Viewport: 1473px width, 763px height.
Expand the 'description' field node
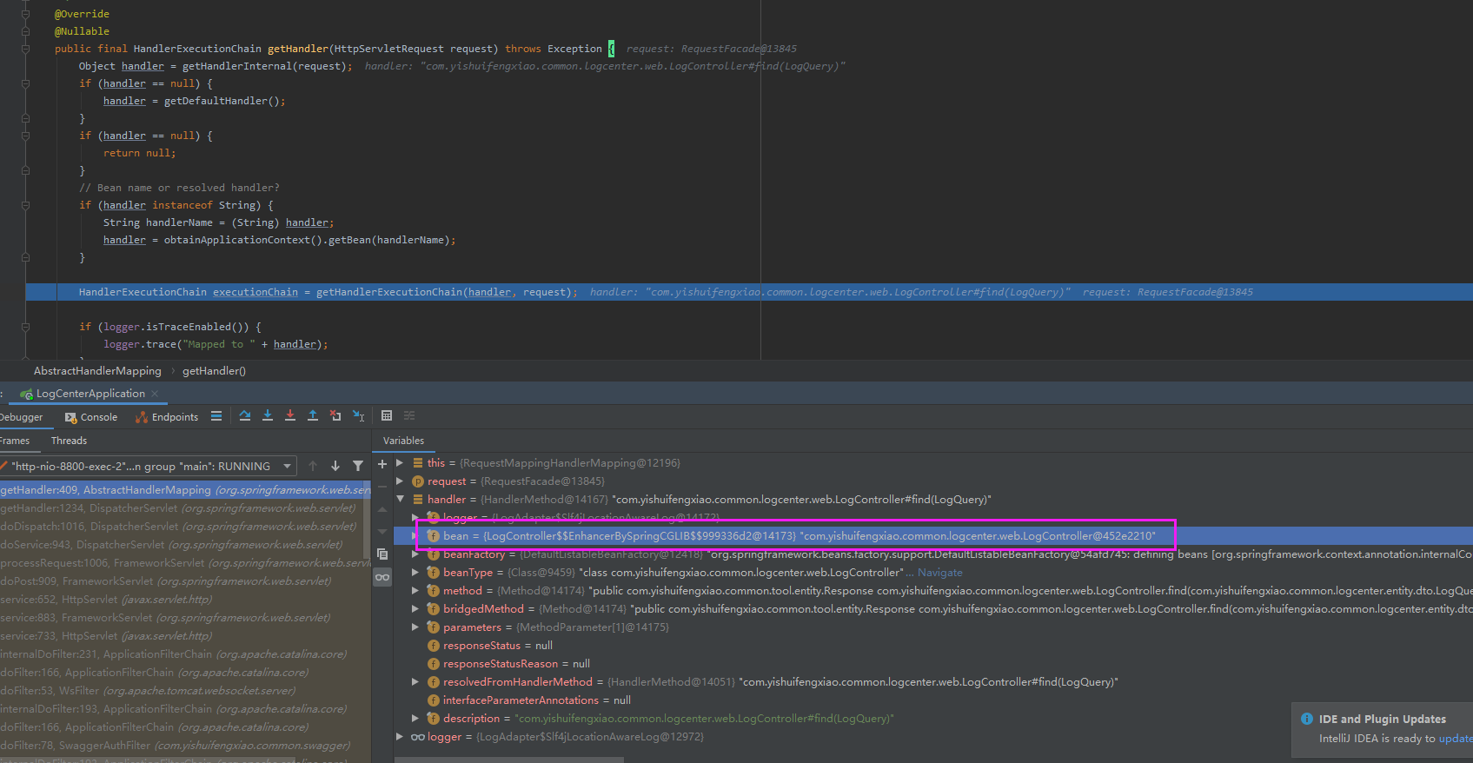tap(415, 719)
